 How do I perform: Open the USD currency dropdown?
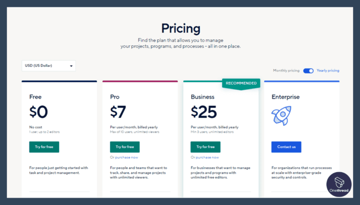(x=48, y=66)
